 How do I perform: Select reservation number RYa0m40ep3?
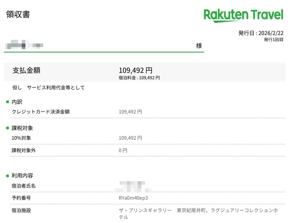133,198
